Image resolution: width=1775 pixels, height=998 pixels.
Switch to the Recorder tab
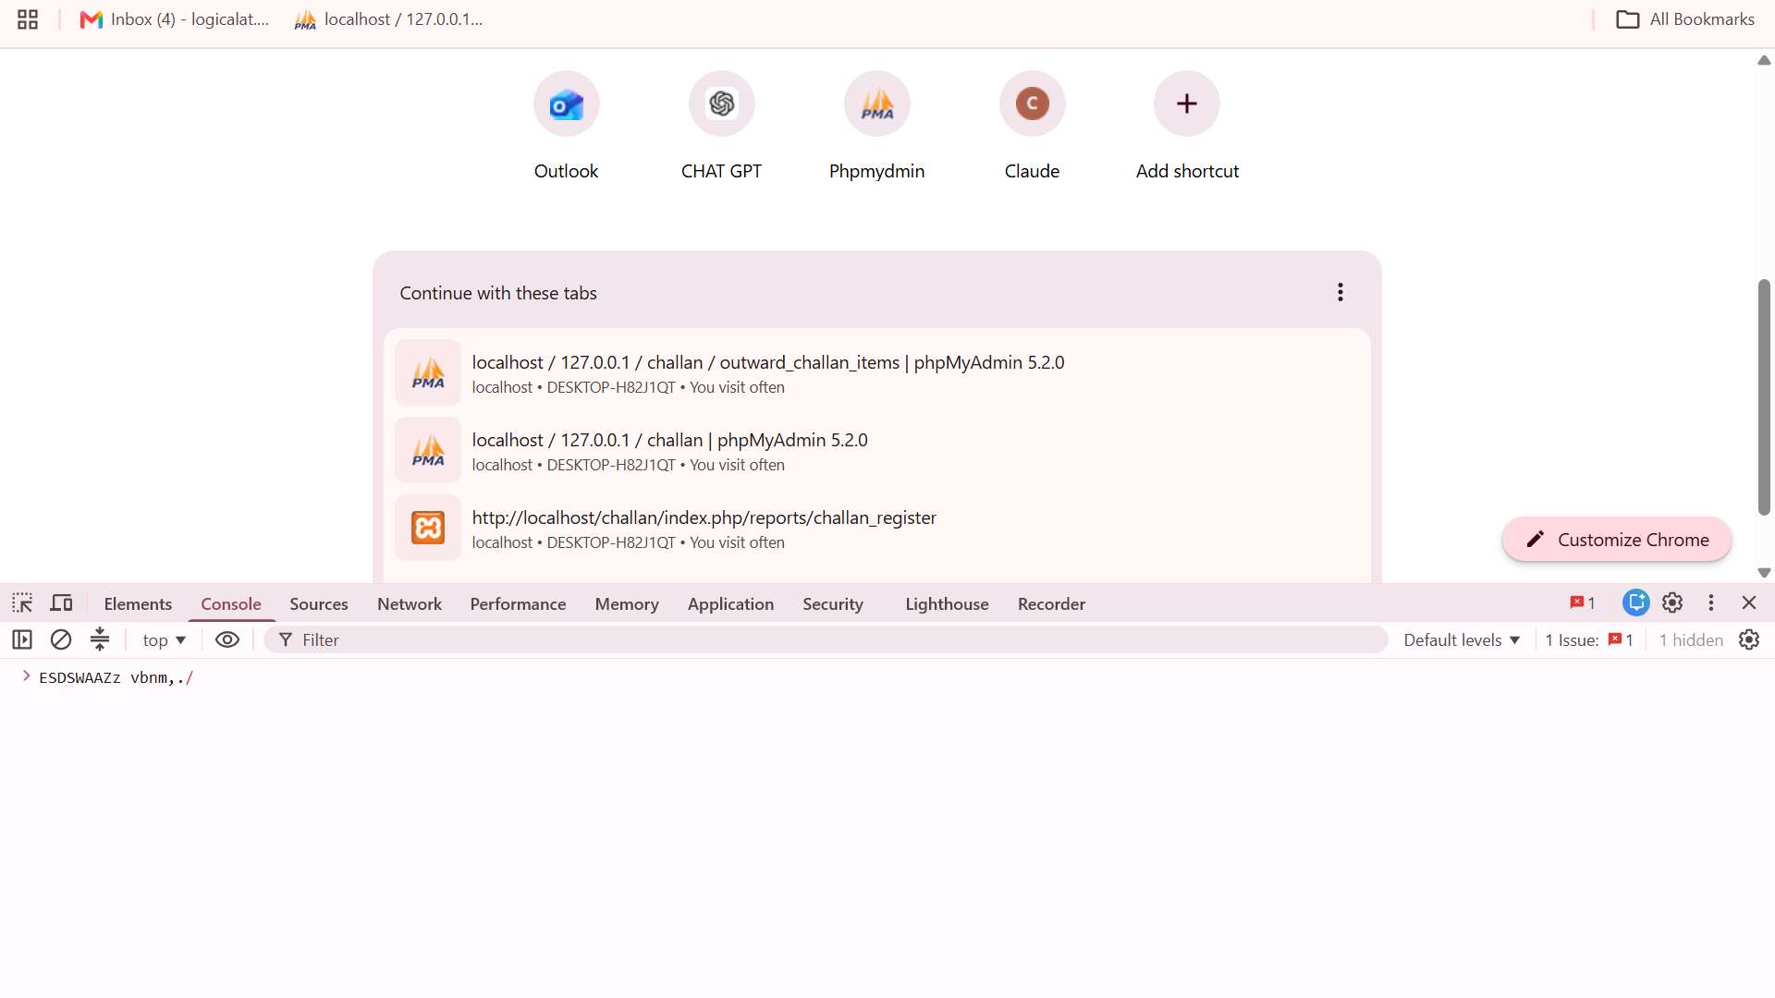1051,604
